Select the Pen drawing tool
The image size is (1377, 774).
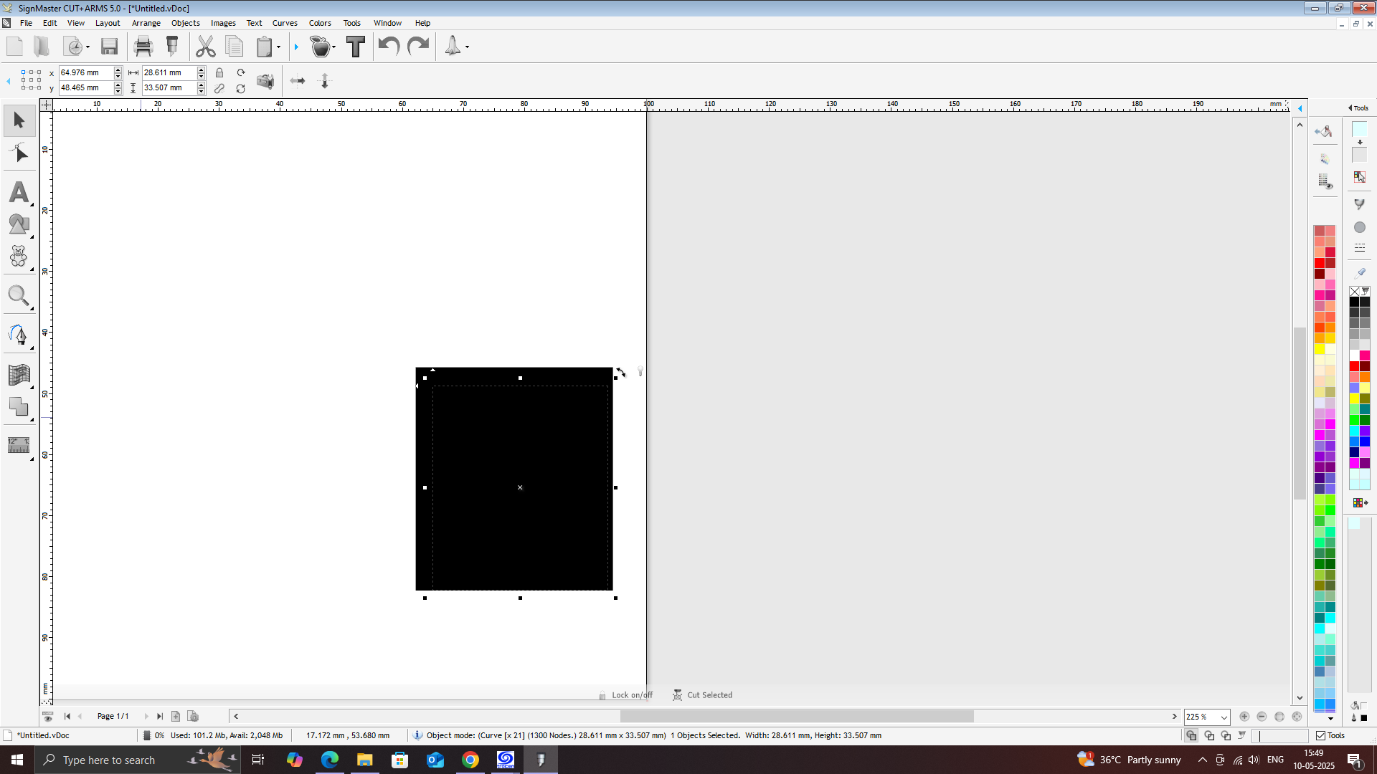[19, 335]
